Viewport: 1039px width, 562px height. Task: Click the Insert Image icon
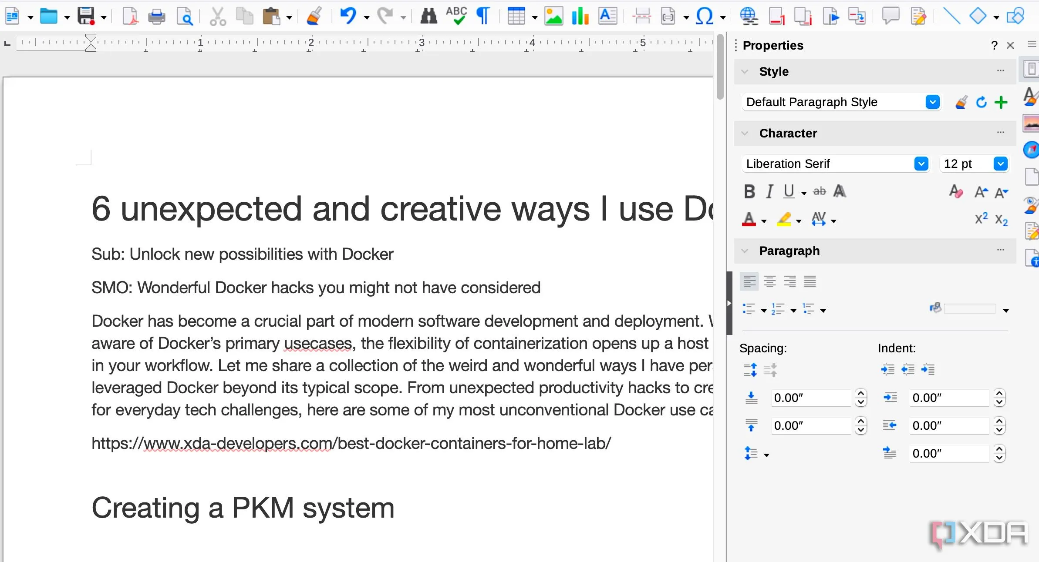553,17
